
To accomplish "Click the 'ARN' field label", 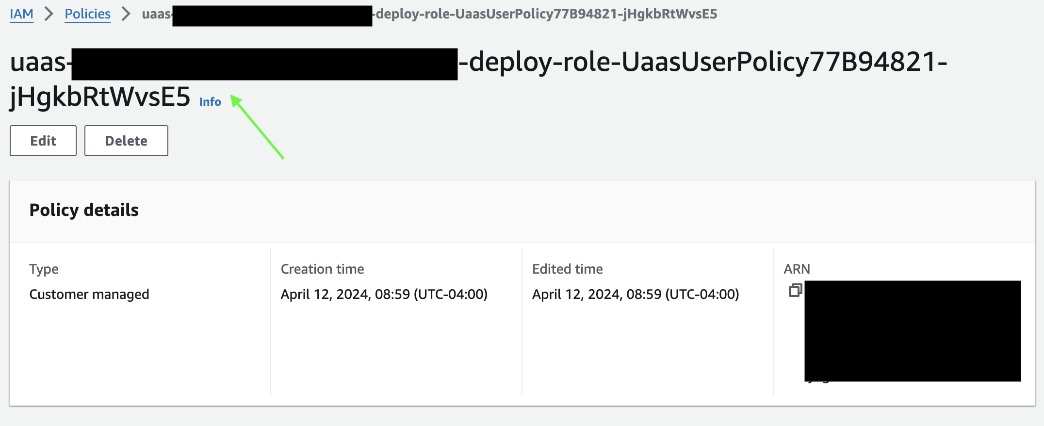I will 797,269.
